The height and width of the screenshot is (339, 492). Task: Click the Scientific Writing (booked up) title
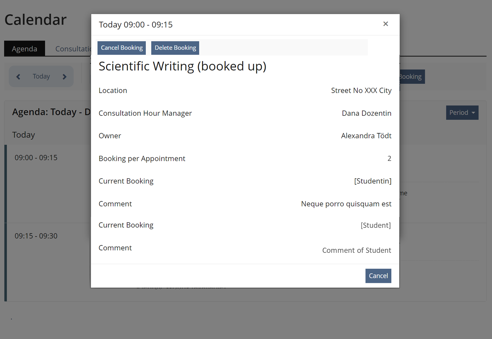182,66
